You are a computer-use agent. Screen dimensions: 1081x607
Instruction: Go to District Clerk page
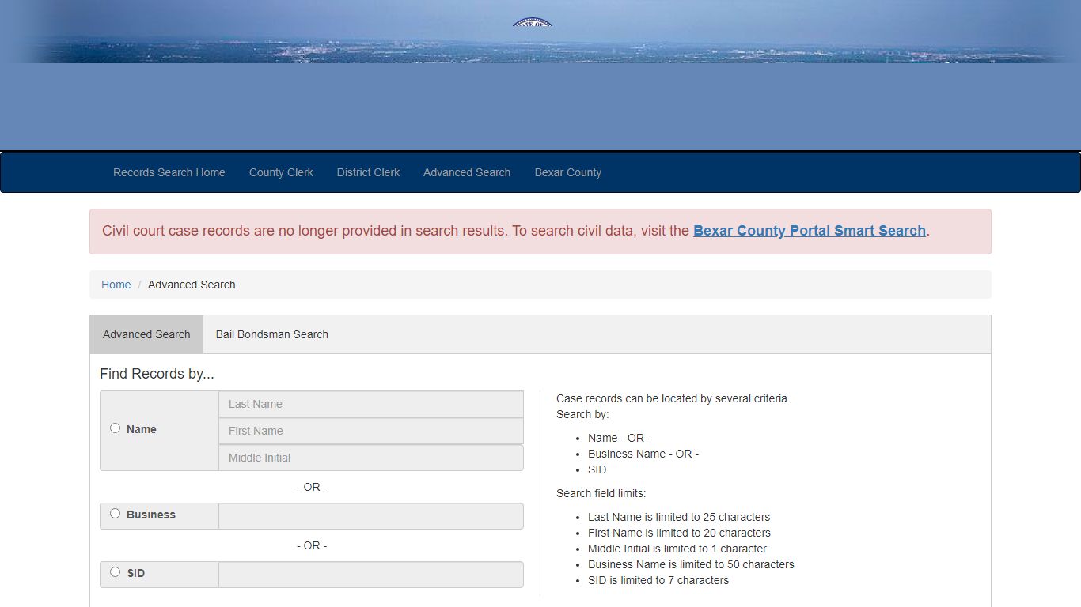point(368,172)
